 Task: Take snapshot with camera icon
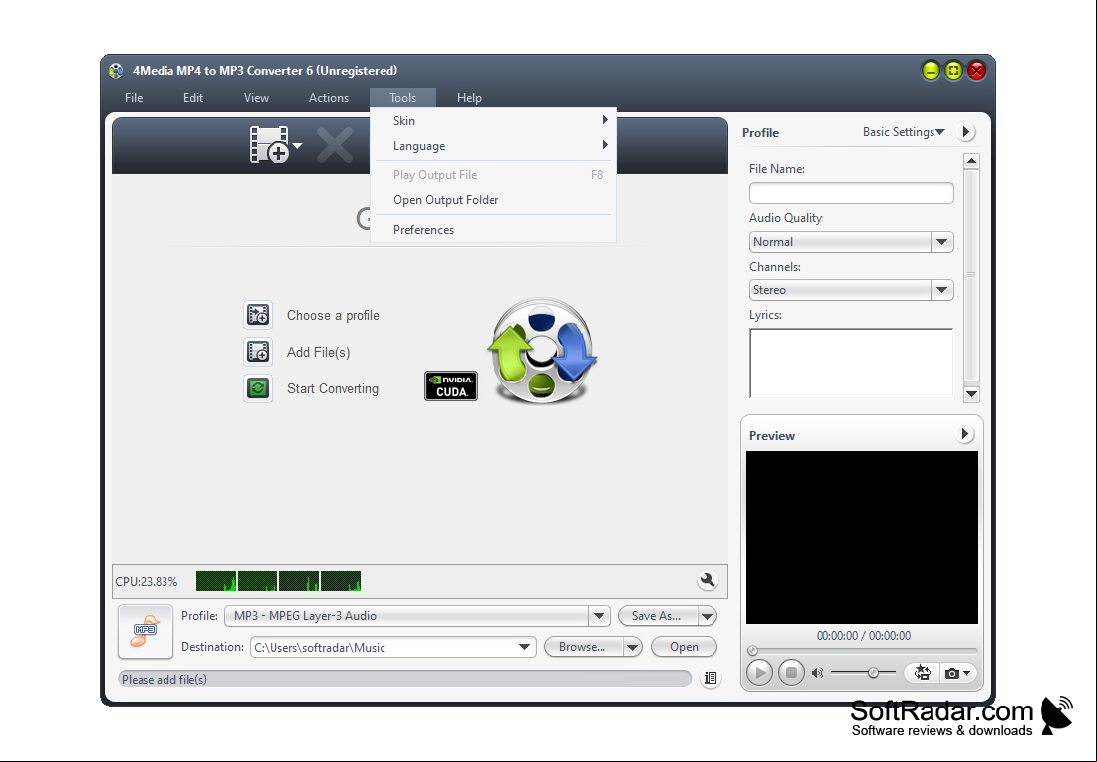(x=951, y=673)
